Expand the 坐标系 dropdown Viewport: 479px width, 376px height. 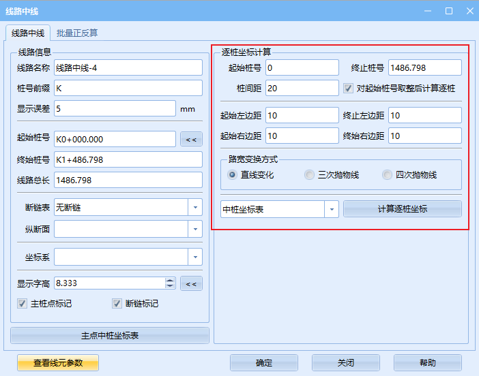click(195, 257)
